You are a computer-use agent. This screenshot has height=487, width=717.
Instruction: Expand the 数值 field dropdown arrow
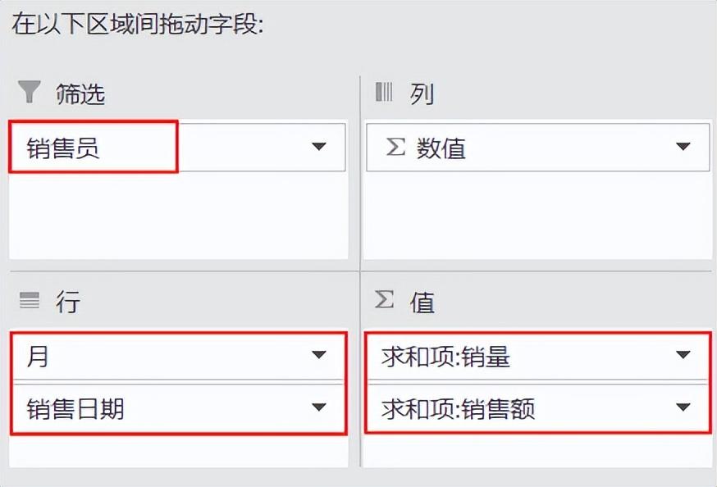pos(683,147)
